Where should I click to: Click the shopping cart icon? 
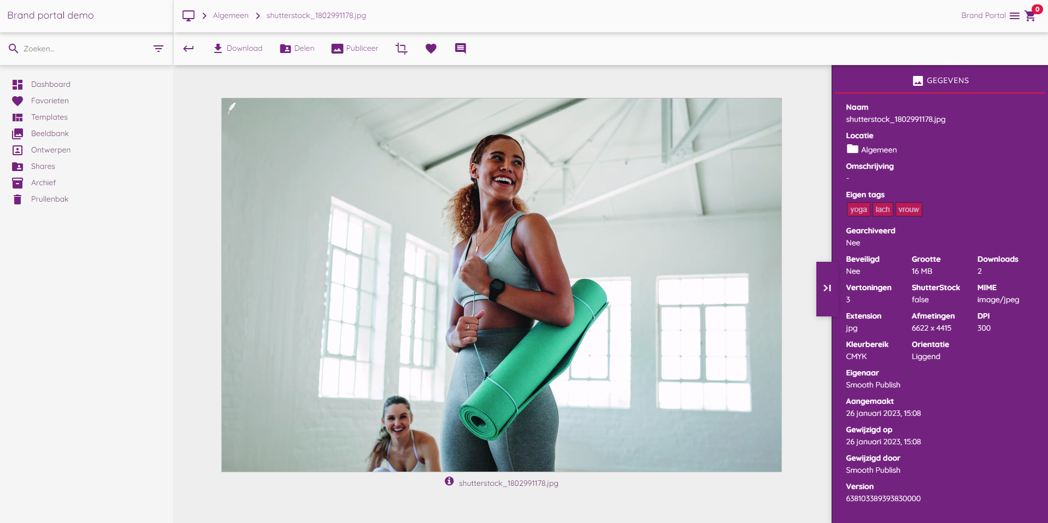click(1031, 16)
